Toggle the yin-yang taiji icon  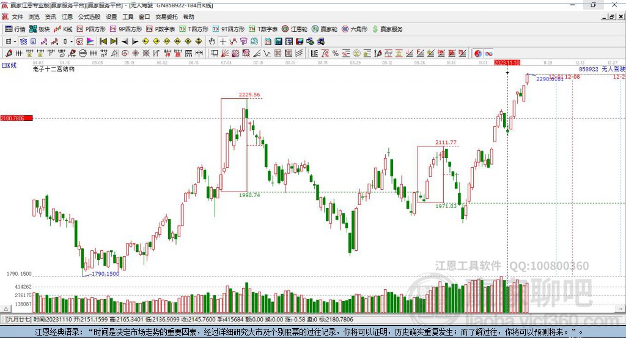pos(478,54)
